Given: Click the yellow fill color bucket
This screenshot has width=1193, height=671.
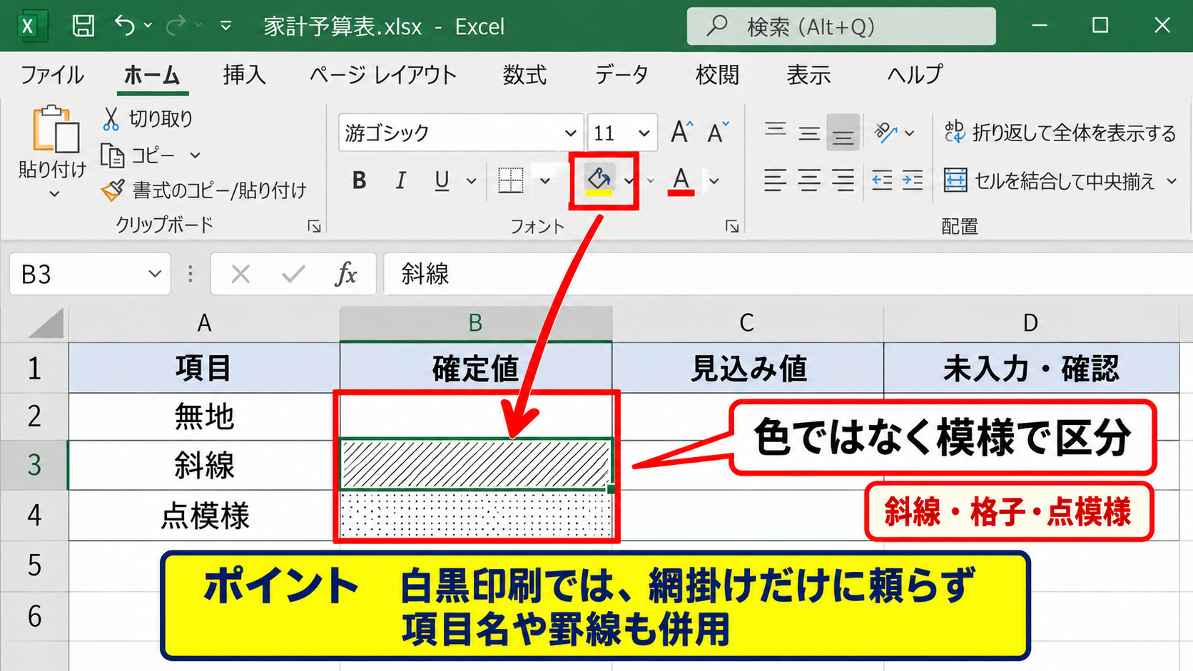Looking at the screenshot, I should (x=599, y=180).
